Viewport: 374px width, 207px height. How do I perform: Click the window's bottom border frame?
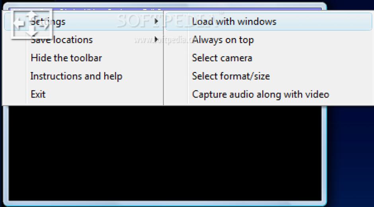coord(165,204)
